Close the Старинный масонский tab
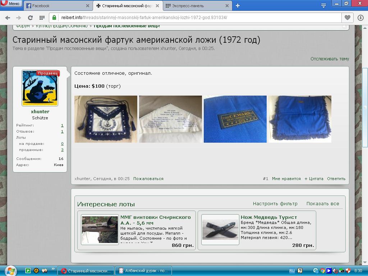Viewport: 368px width, 276px height. [x=157, y=6]
